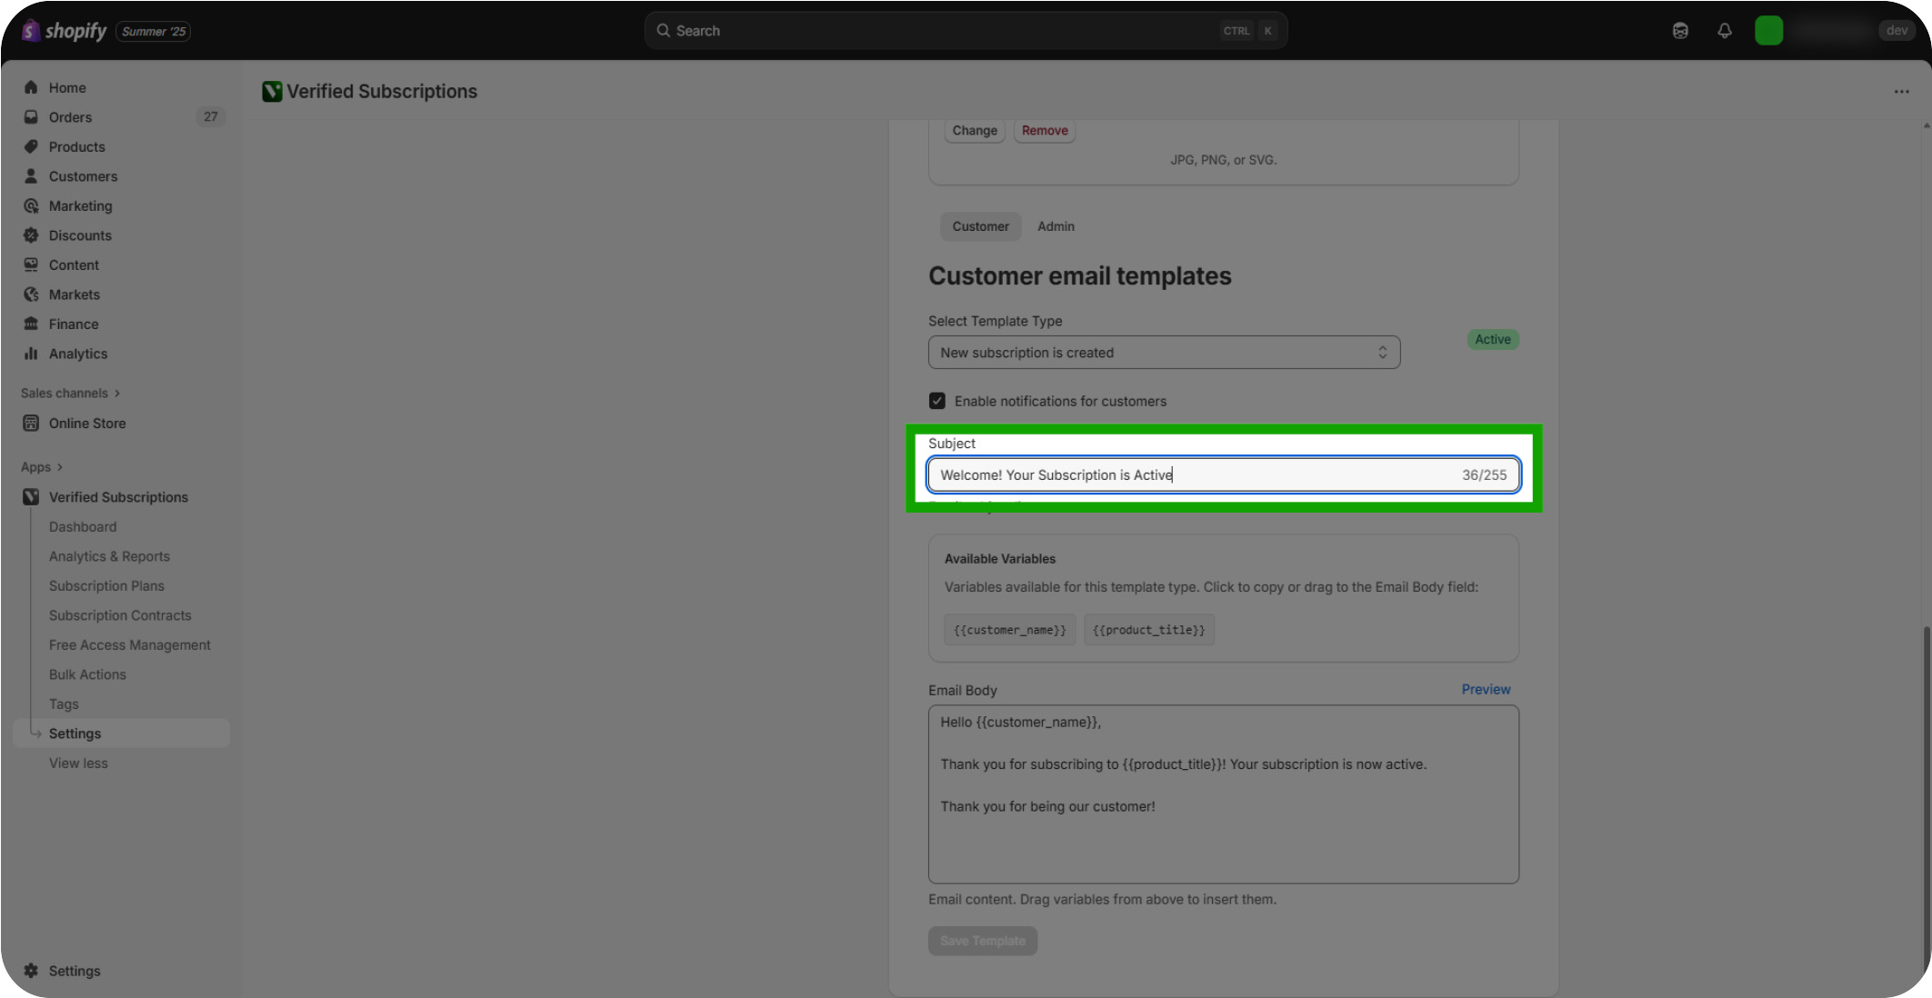Open Home in sidebar
This screenshot has height=998, width=1932.
click(67, 87)
